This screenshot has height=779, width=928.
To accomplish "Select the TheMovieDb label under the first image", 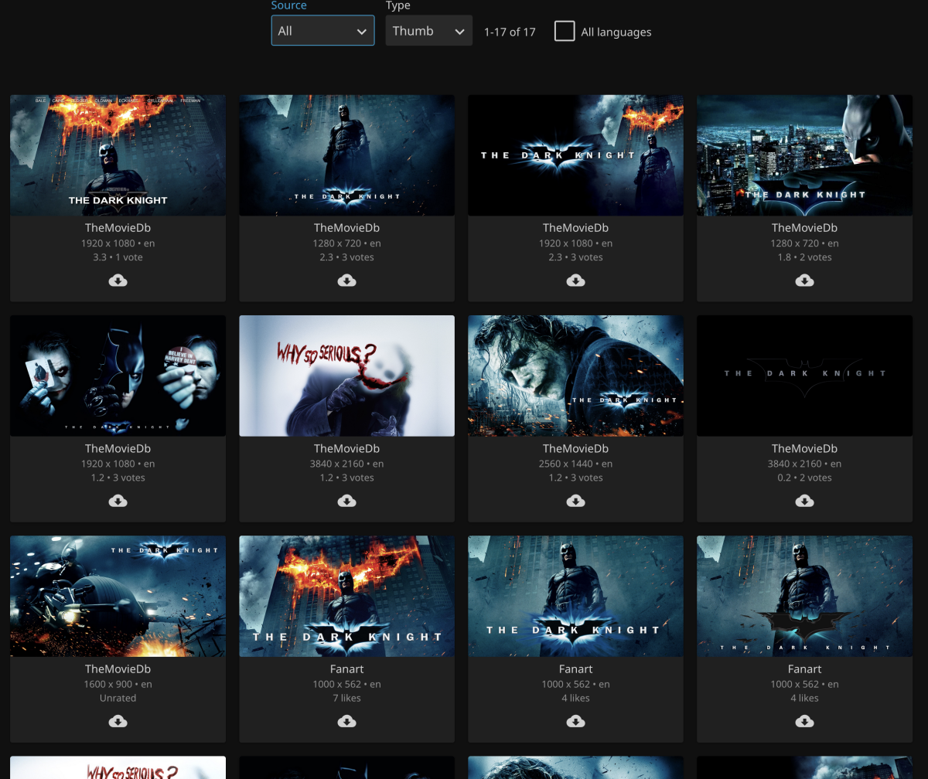I will click(x=118, y=227).
